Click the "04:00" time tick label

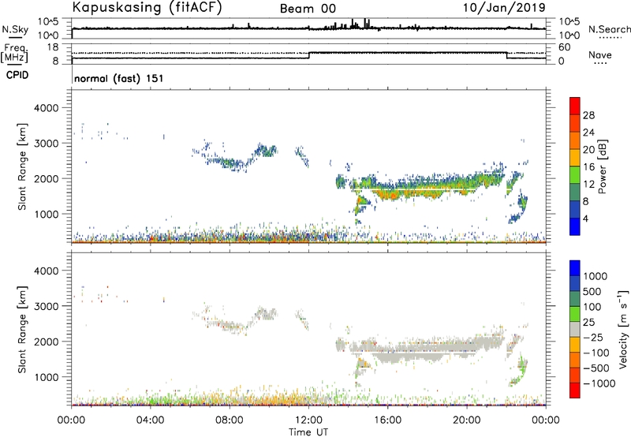150,420
